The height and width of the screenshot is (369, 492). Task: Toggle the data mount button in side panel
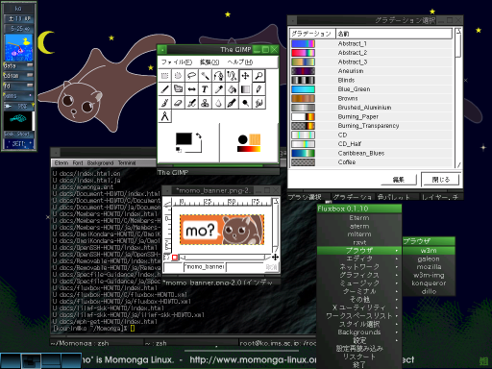pos(30,65)
